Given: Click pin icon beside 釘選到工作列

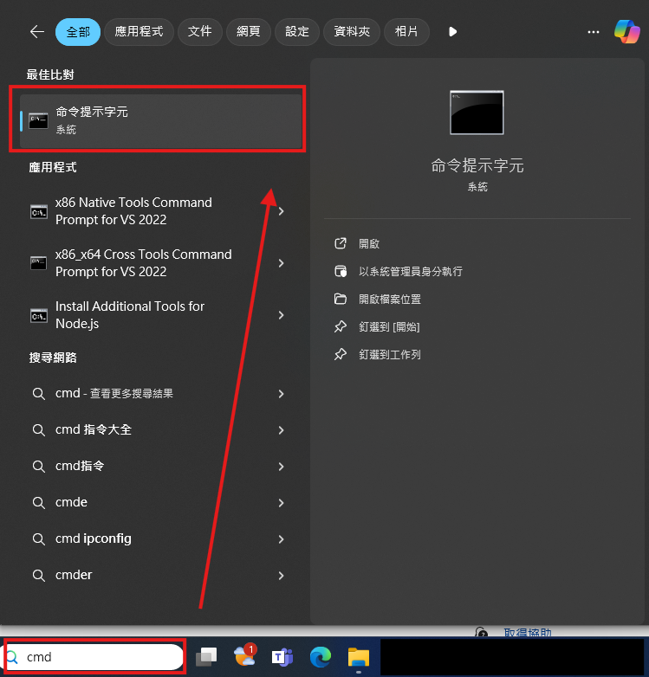Looking at the screenshot, I should pyautogui.click(x=341, y=354).
